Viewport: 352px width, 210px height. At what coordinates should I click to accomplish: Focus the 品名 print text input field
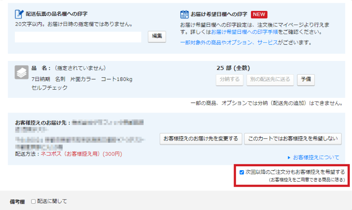78,37
